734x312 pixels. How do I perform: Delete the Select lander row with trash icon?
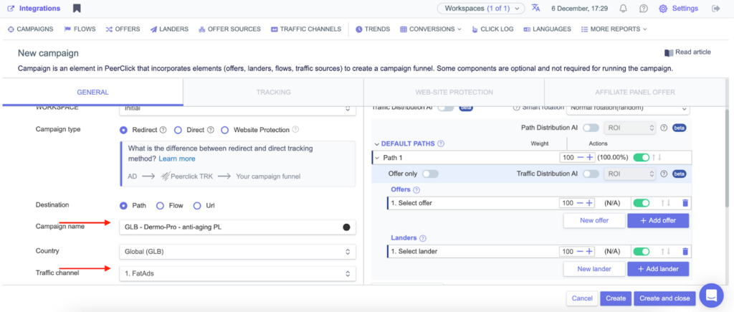tap(685, 251)
